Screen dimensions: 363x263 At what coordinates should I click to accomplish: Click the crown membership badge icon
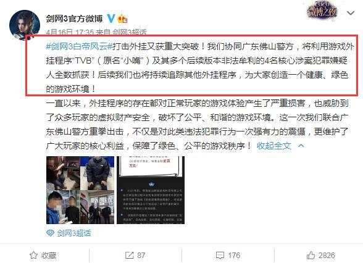pos(122,19)
